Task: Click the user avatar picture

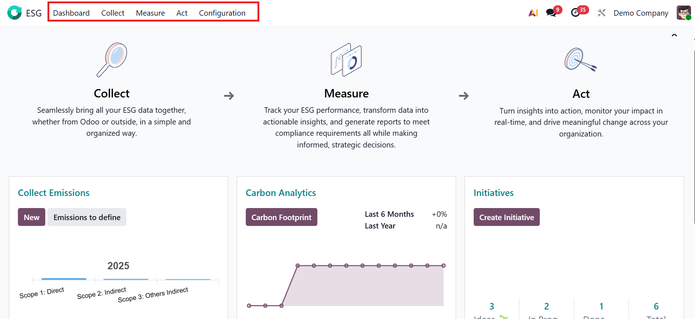Action: click(x=683, y=13)
